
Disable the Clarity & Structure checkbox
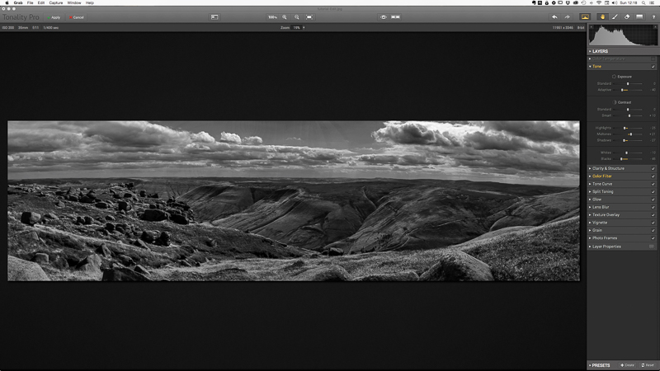pos(653,168)
